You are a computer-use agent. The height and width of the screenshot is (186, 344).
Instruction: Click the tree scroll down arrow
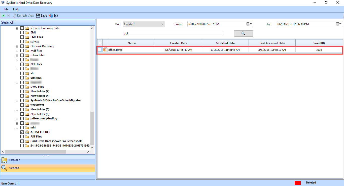coord(92,148)
